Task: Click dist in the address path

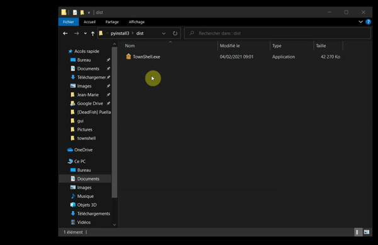Action: tap(140, 33)
